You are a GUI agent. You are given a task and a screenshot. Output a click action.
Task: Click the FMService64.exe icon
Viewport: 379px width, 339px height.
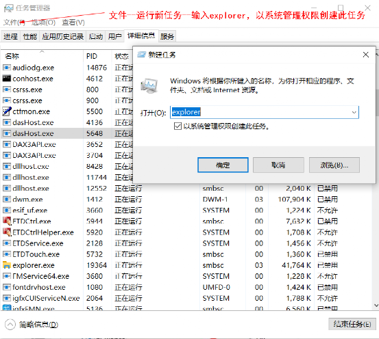click(x=7, y=276)
